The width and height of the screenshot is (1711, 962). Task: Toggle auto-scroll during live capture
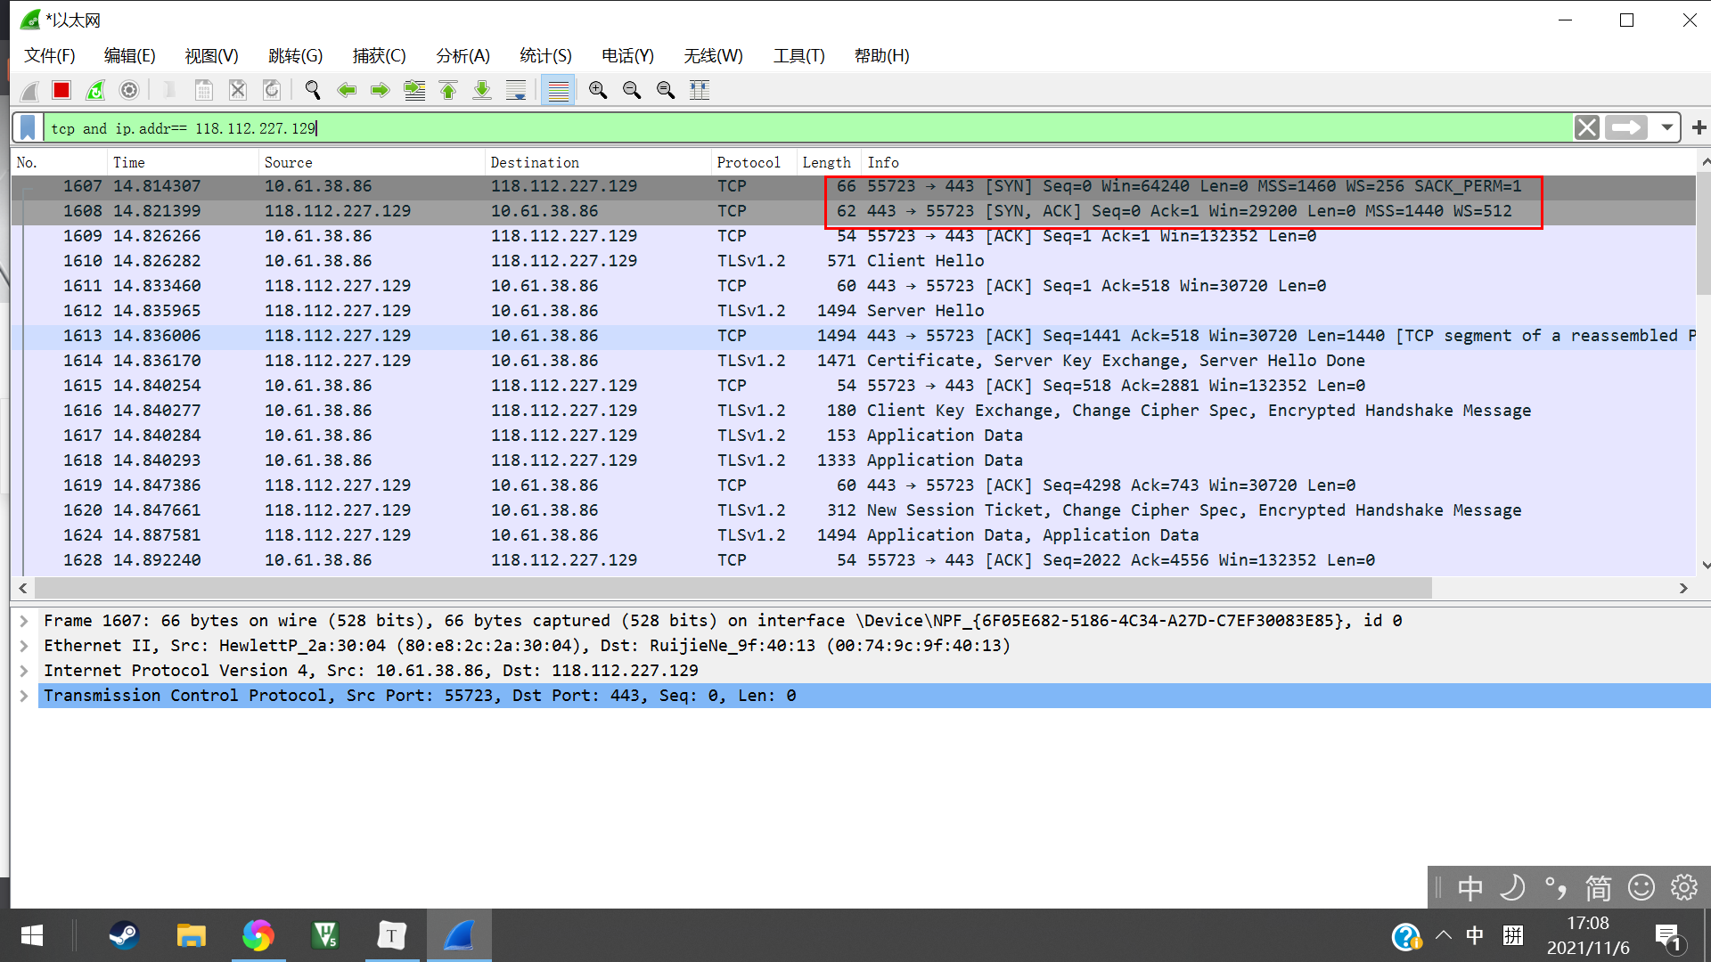516,90
